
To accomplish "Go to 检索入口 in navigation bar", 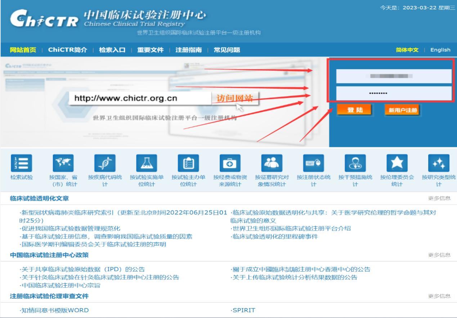I will (112, 50).
